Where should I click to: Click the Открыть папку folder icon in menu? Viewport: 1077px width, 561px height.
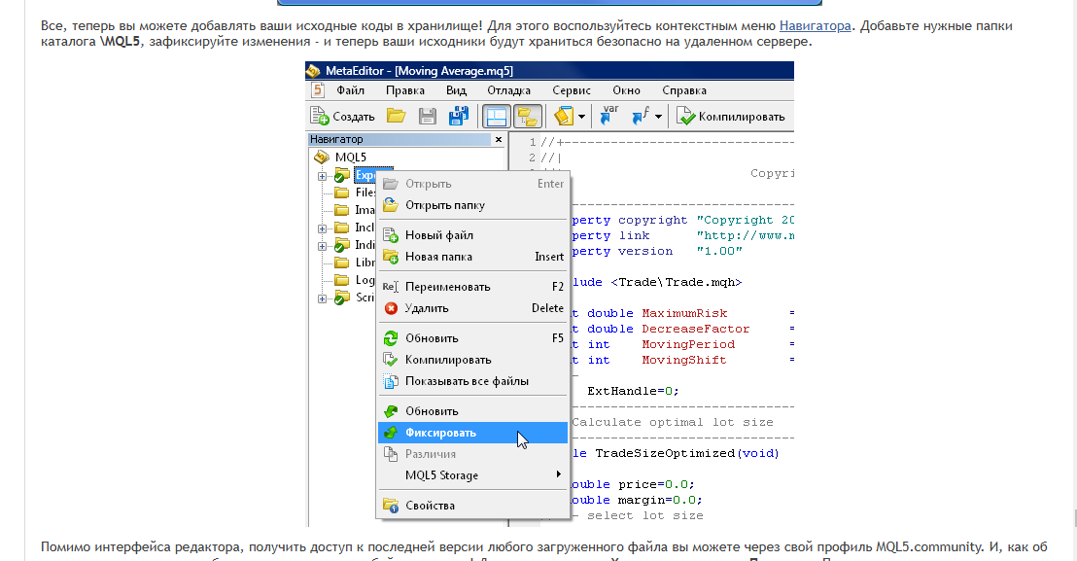(391, 204)
